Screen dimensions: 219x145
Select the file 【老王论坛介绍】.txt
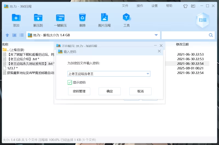[21, 59]
